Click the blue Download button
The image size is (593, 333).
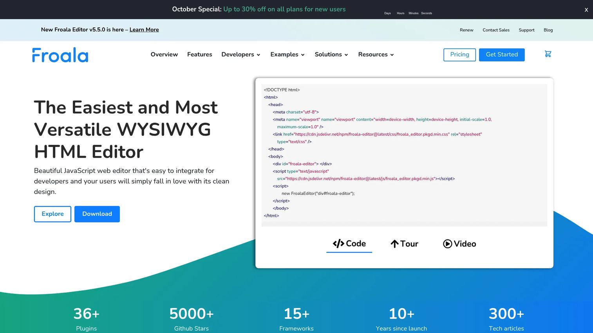coord(97,214)
